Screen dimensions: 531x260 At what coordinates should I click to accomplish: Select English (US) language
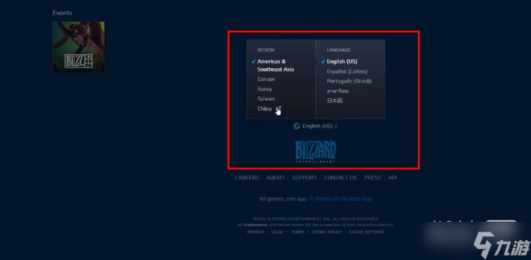(342, 61)
